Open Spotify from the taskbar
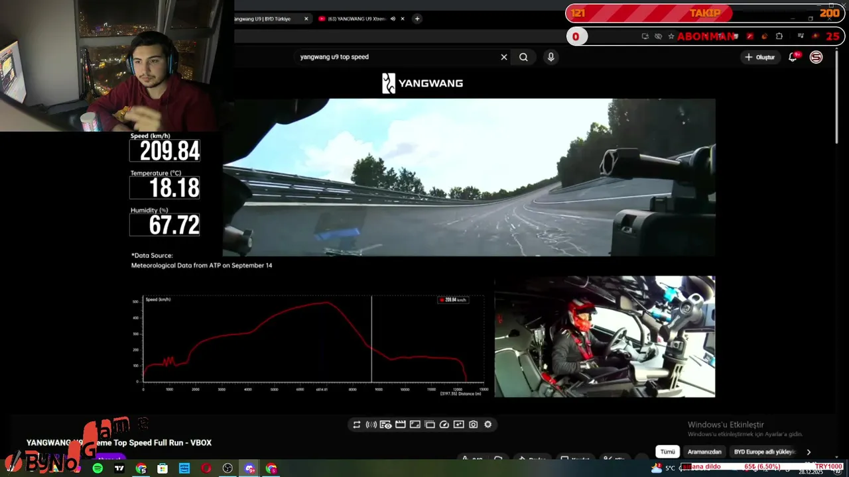Screen dimensions: 849x477 [98, 468]
